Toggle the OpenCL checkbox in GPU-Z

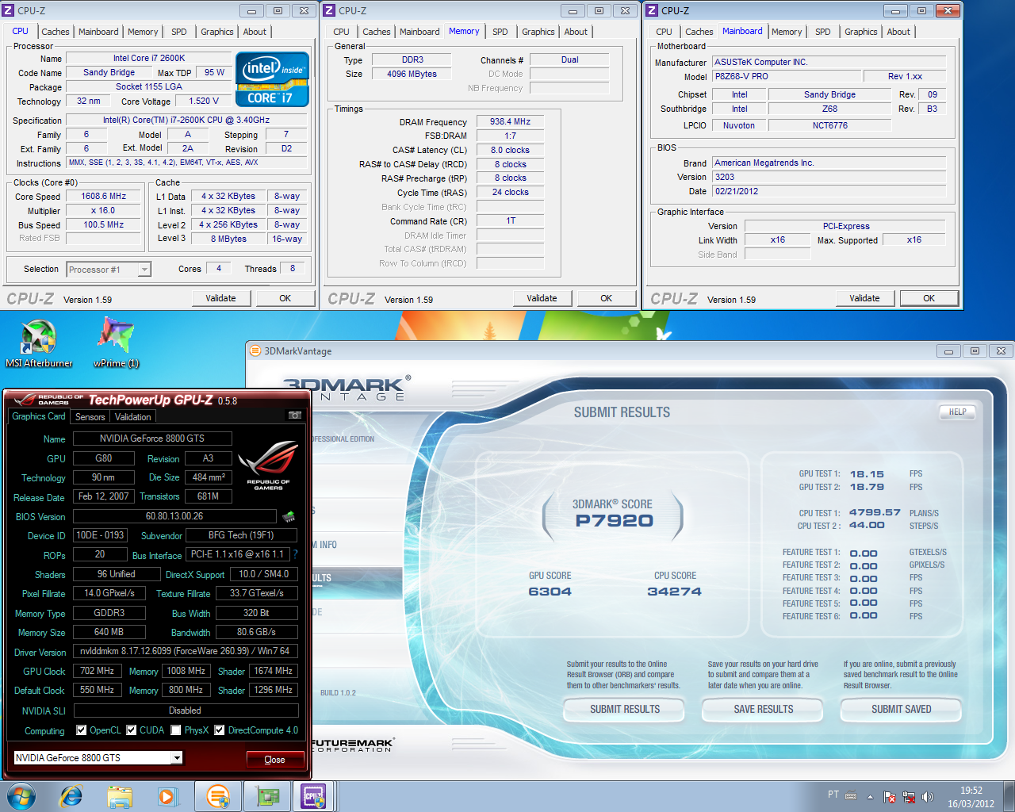point(81,730)
